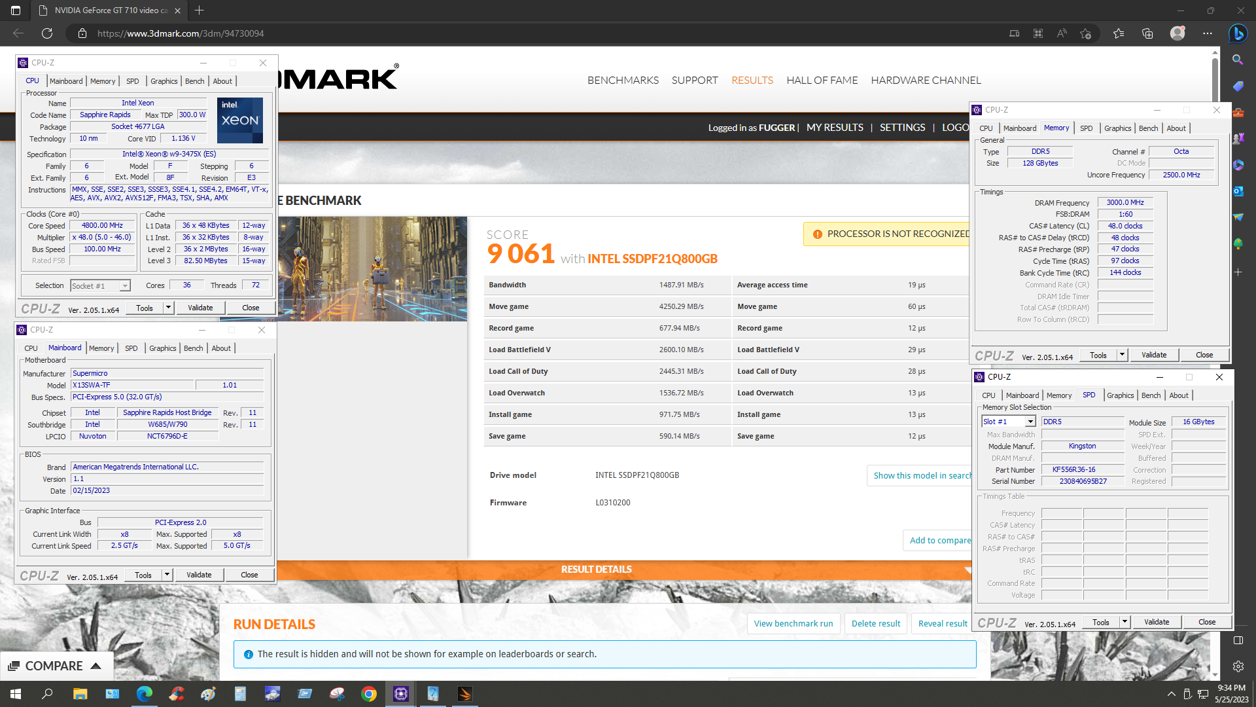The image size is (1256, 707).
Task: Refresh the browser page
Action: pyautogui.click(x=47, y=33)
